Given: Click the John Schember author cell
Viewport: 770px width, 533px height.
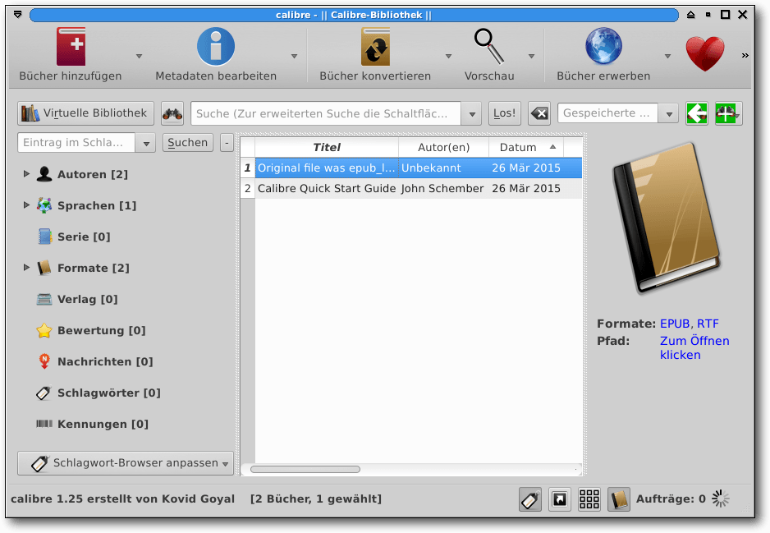Looking at the screenshot, I should point(442,189).
